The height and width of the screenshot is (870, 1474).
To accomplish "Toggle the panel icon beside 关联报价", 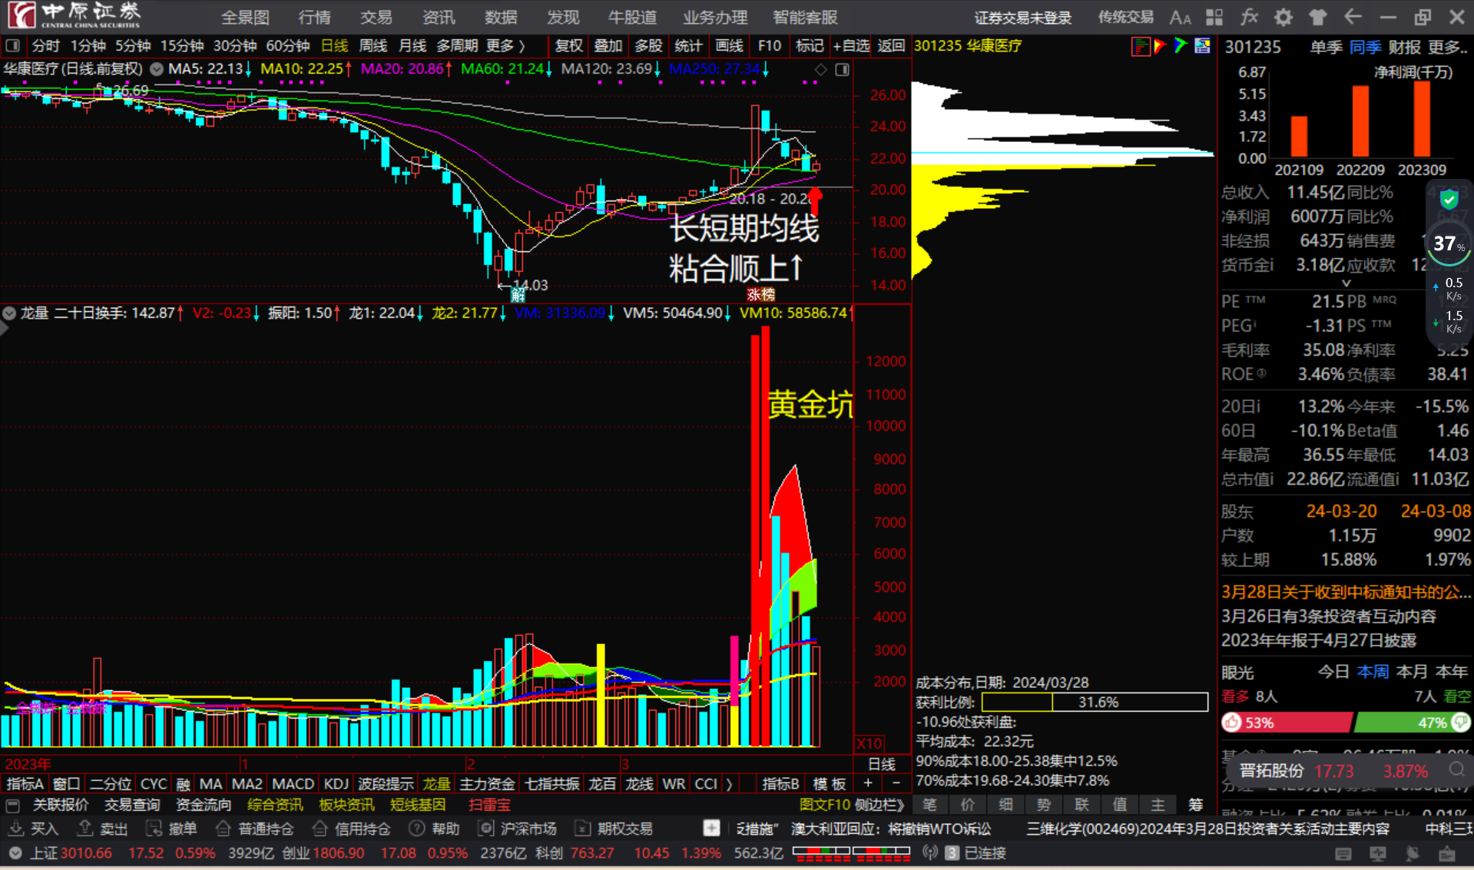I will tap(13, 805).
